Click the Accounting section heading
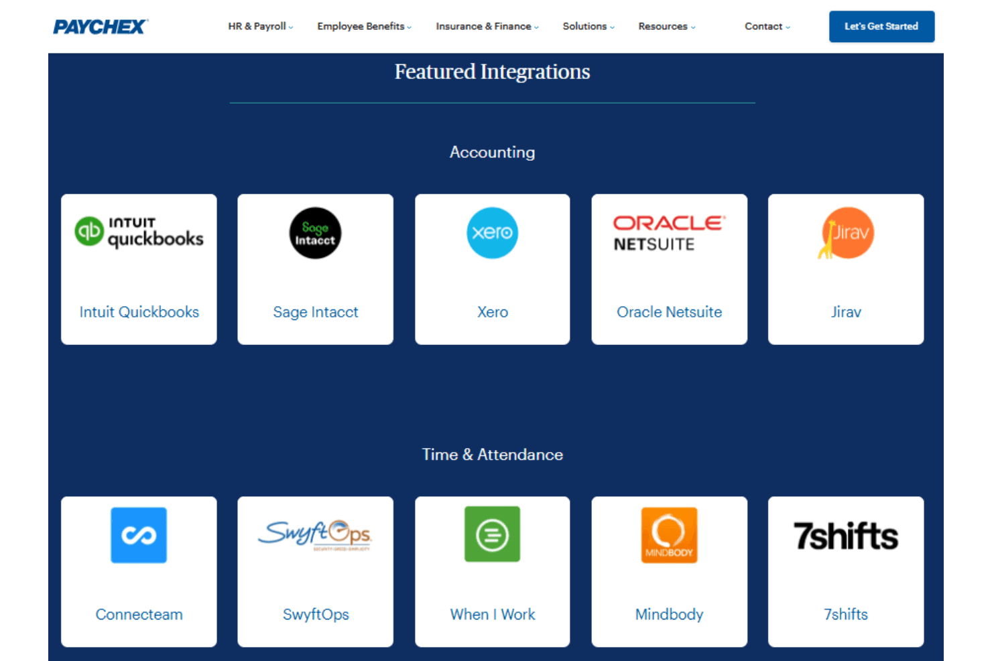The image size is (992, 661). tap(493, 153)
